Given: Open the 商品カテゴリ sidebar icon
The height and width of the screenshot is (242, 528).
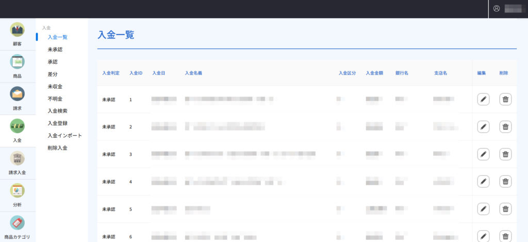Looking at the screenshot, I should tap(18, 223).
